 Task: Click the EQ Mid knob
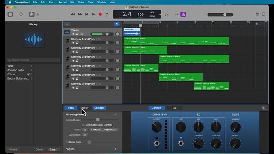[x=199, y=127]
